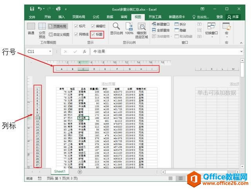Open the 文件 menu tab

click(32, 17)
